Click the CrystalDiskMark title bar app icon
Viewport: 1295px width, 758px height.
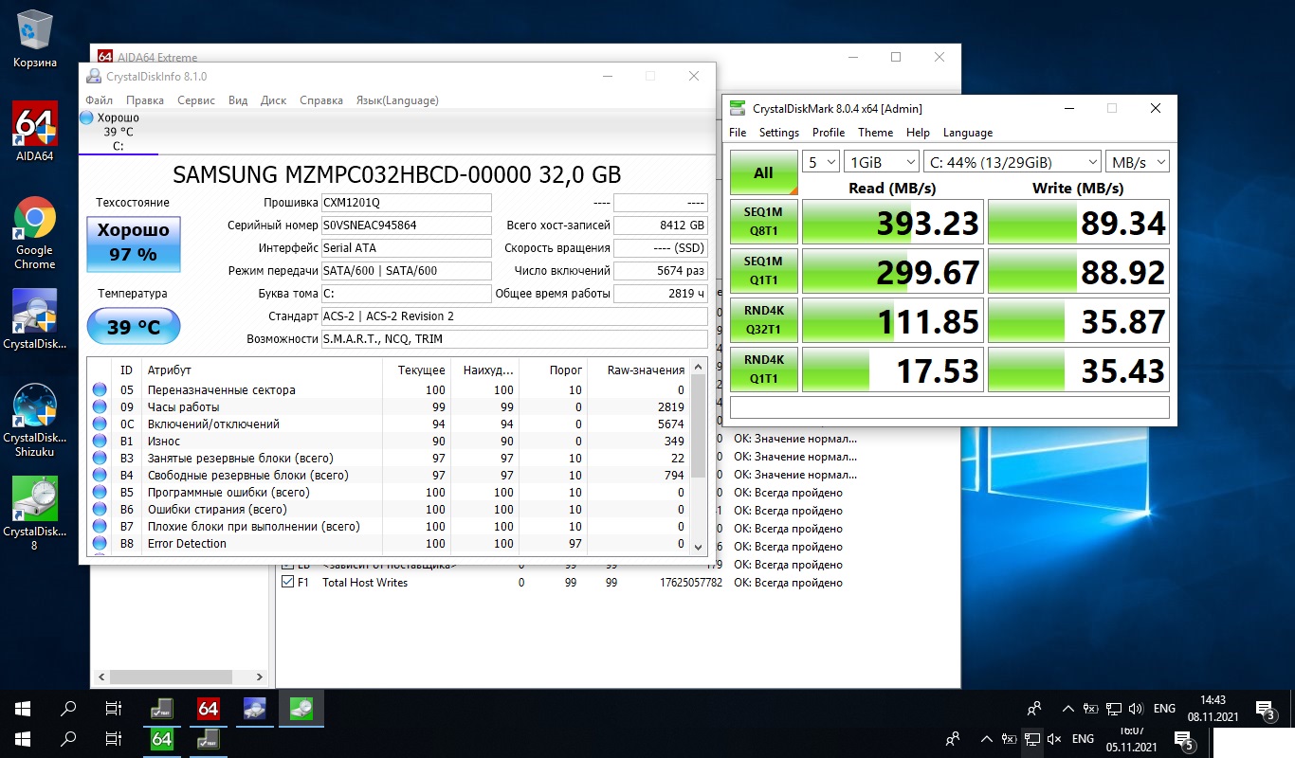coord(738,109)
